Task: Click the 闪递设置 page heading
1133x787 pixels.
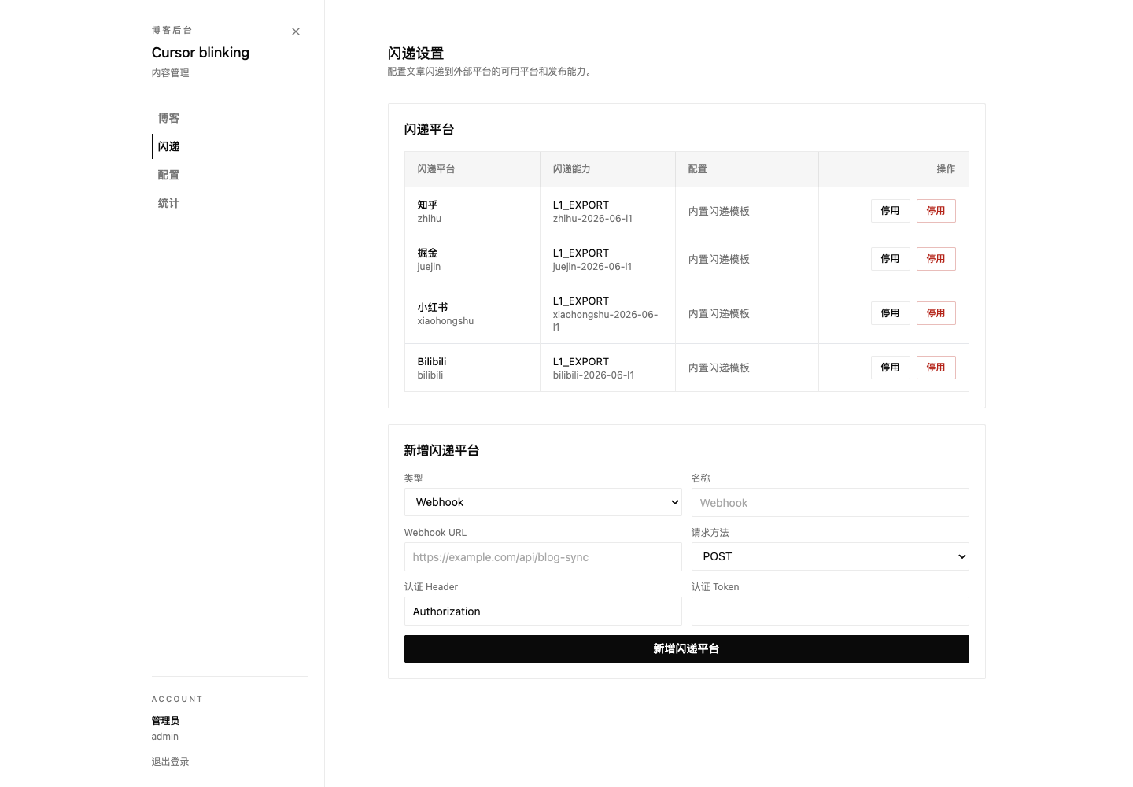Action: (415, 54)
